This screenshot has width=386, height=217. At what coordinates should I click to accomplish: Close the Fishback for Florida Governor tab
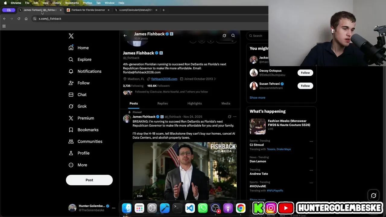pos(109,10)
